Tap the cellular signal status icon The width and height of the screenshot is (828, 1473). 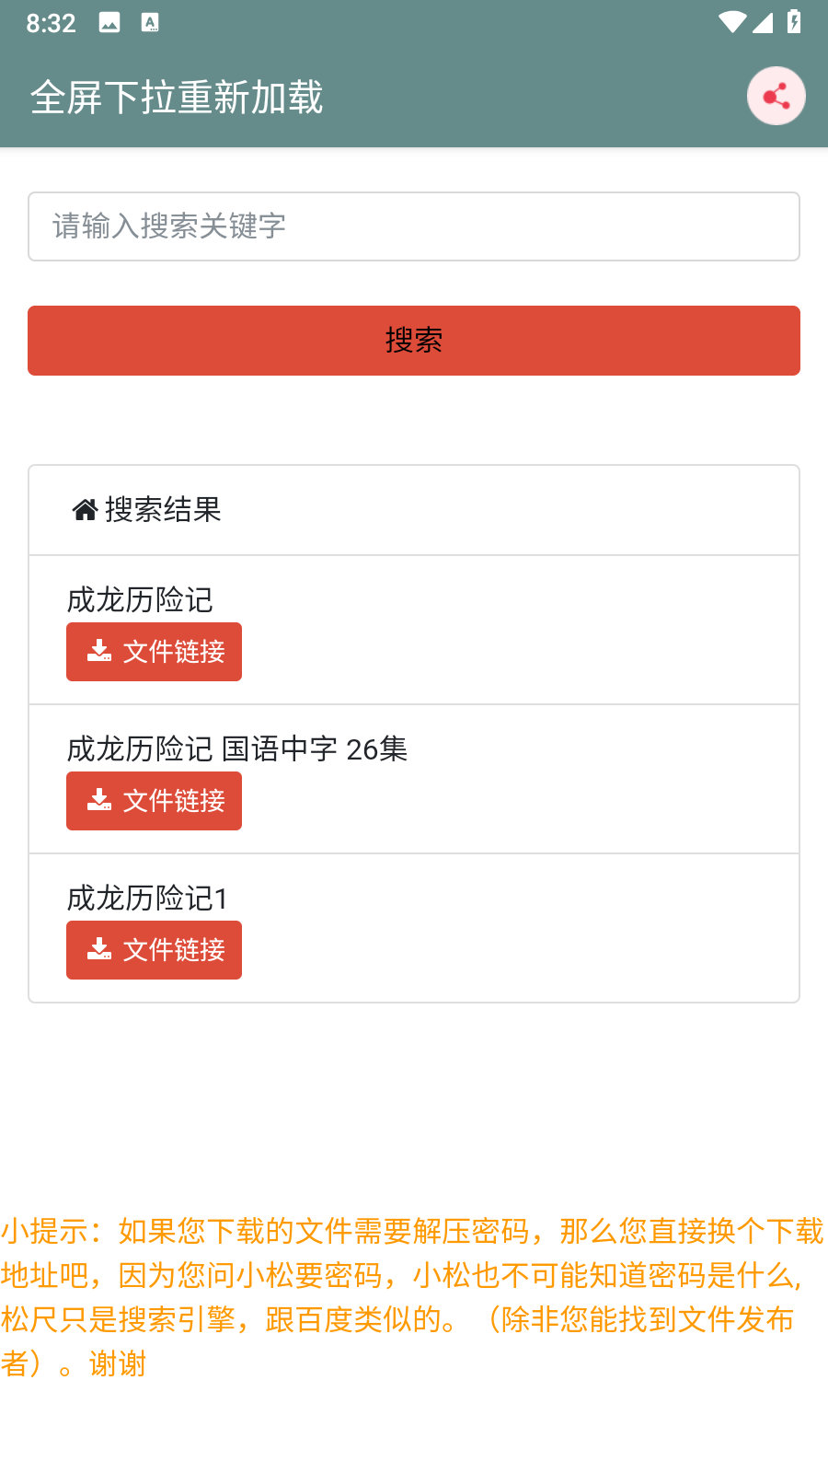pos(763,23)
